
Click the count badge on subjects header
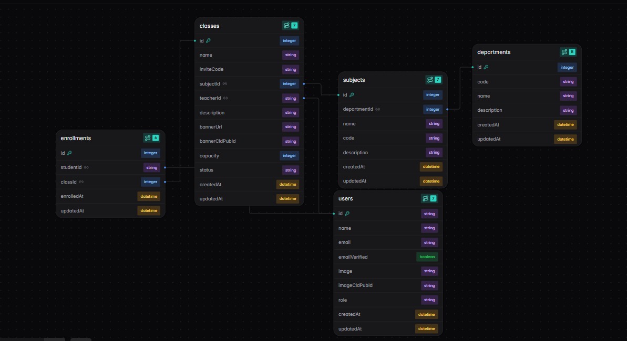(438, 80)
